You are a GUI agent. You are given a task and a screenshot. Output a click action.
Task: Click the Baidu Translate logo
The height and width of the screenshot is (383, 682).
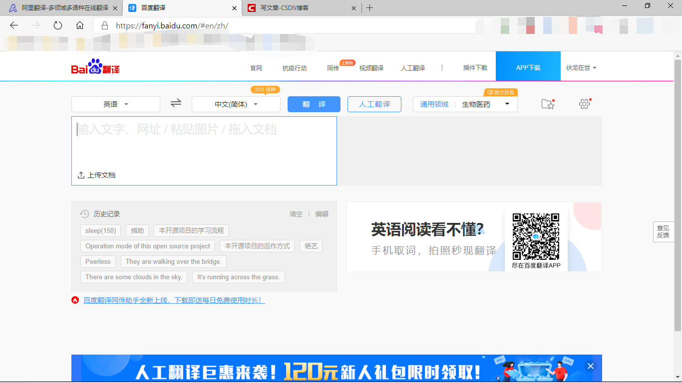tap(95, 67)
